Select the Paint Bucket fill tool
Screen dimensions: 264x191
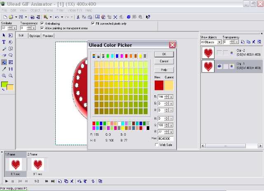[x=4, y=62]
